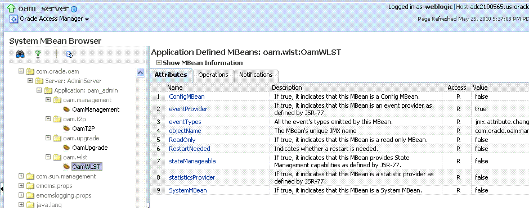Click the info icon next to oam_server
The image size is (529, 211).
click(74, 9)
